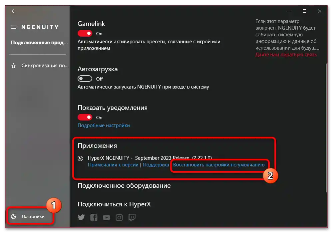Expand the Подключенное оборудование section
This screenshot has width=333, height=233.
[124, 186]
